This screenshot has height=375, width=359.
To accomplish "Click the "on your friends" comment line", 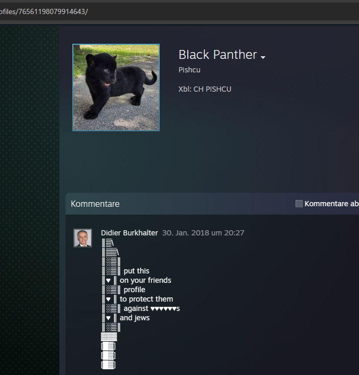I will (x=145, y=280).
